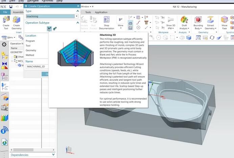234x158 pixels.
Task: Open the NX File ribbon tab
Action: point(5,12)
